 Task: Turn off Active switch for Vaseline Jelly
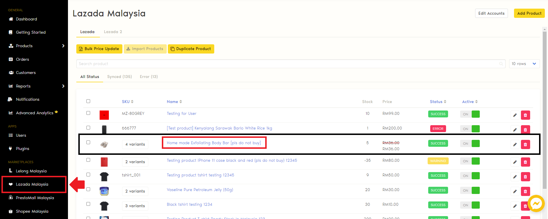tap(470, 191)
